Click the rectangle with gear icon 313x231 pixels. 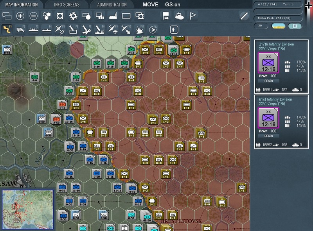coord(140,16)
